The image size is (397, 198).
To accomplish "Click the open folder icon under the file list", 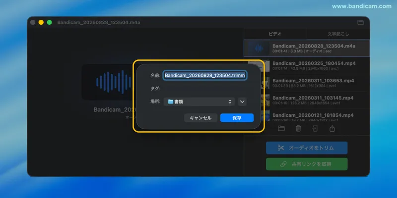I will point(281,128).
